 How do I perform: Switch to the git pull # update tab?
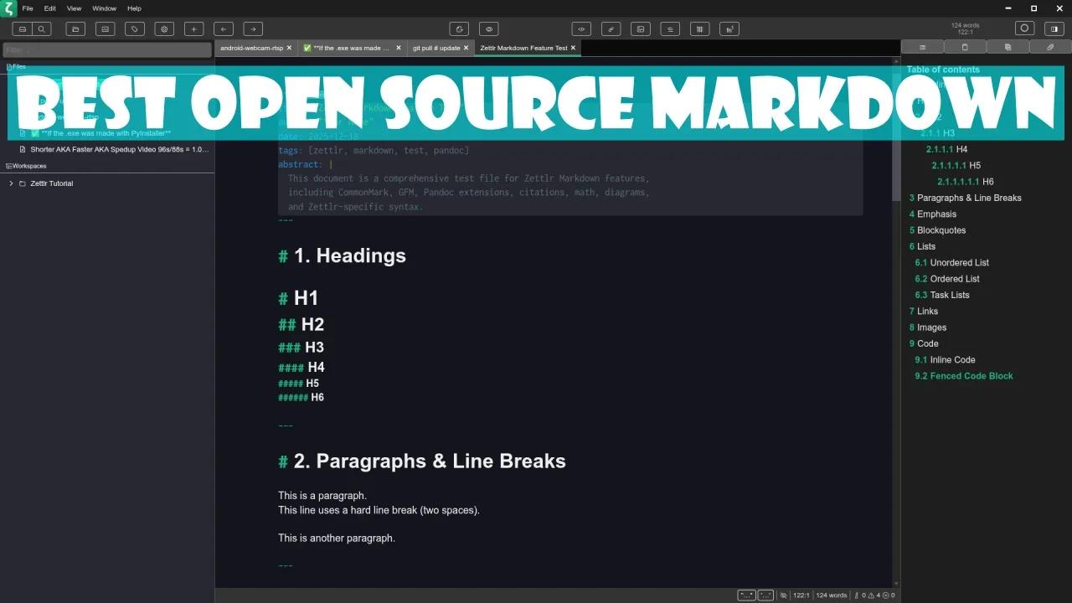(441, 48)
